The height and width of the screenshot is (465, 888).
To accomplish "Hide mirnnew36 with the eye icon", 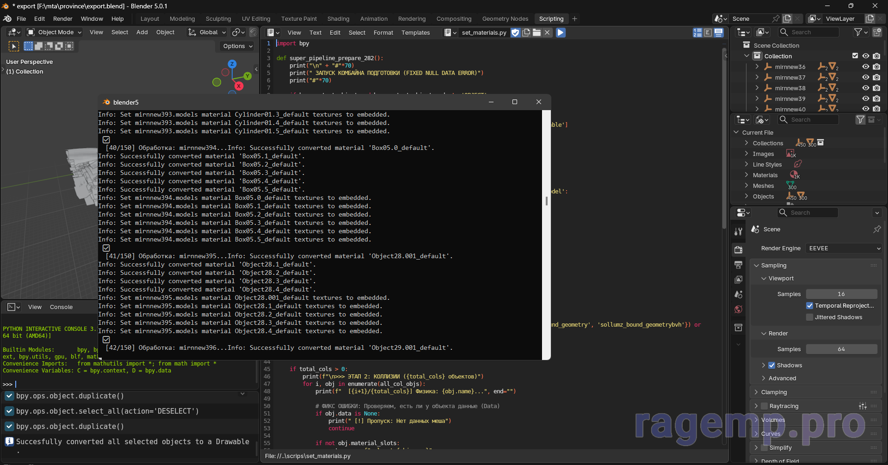I will [x=865, y=67].
